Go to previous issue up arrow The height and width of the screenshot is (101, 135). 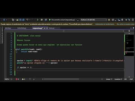[30, 79]
